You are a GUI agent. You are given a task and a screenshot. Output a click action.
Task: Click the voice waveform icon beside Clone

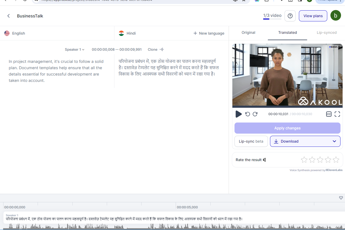pyautogui.click(x=162, y=49)
